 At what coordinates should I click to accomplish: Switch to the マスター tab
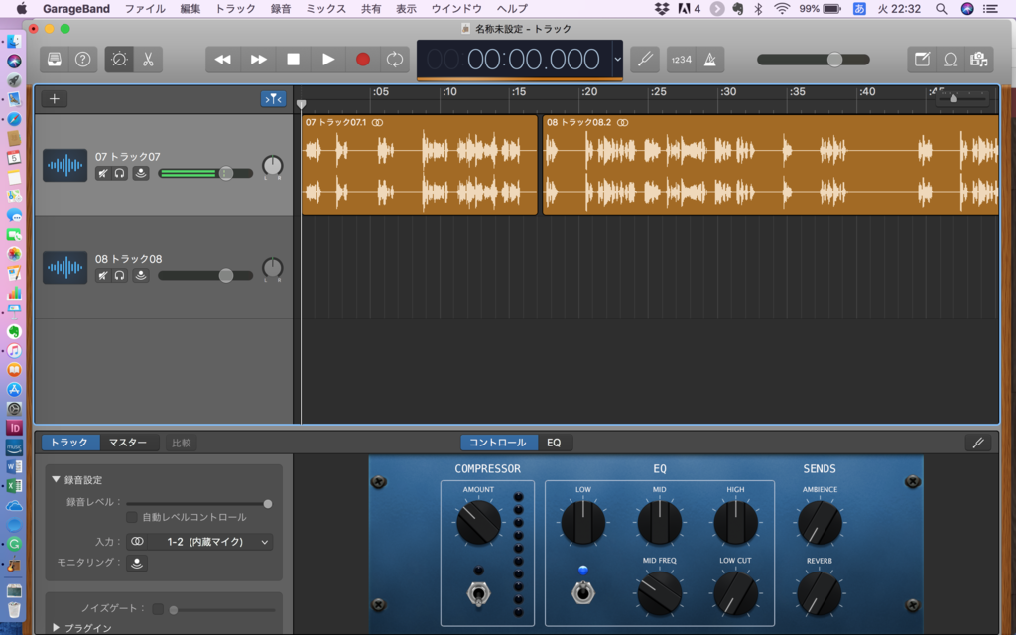(128, 443)
